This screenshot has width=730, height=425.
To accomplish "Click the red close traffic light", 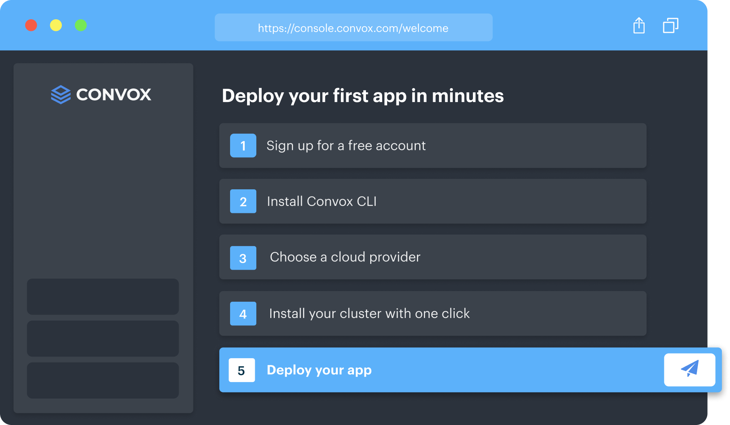I will click(x=31, y=25).
